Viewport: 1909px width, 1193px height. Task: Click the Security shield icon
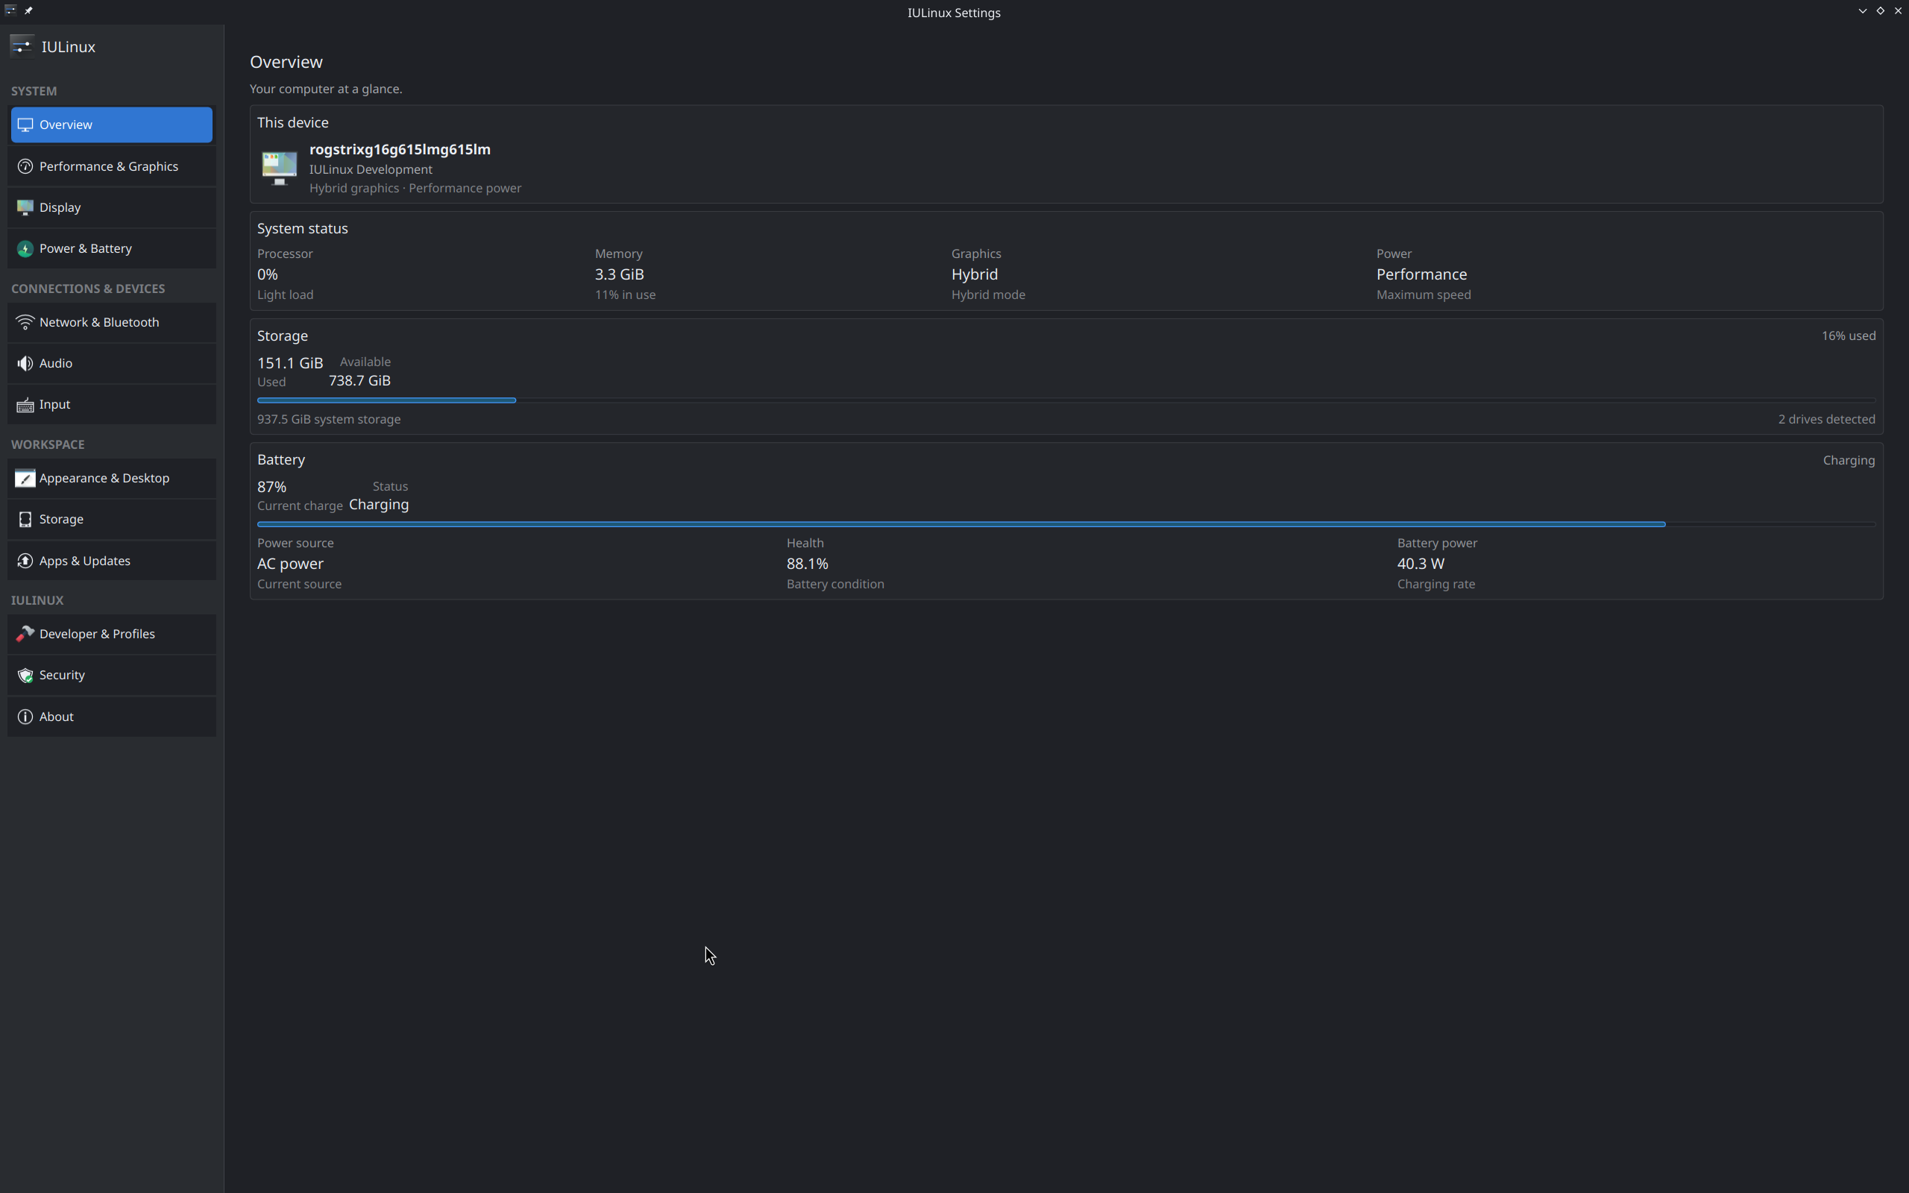tap(25, 676)
